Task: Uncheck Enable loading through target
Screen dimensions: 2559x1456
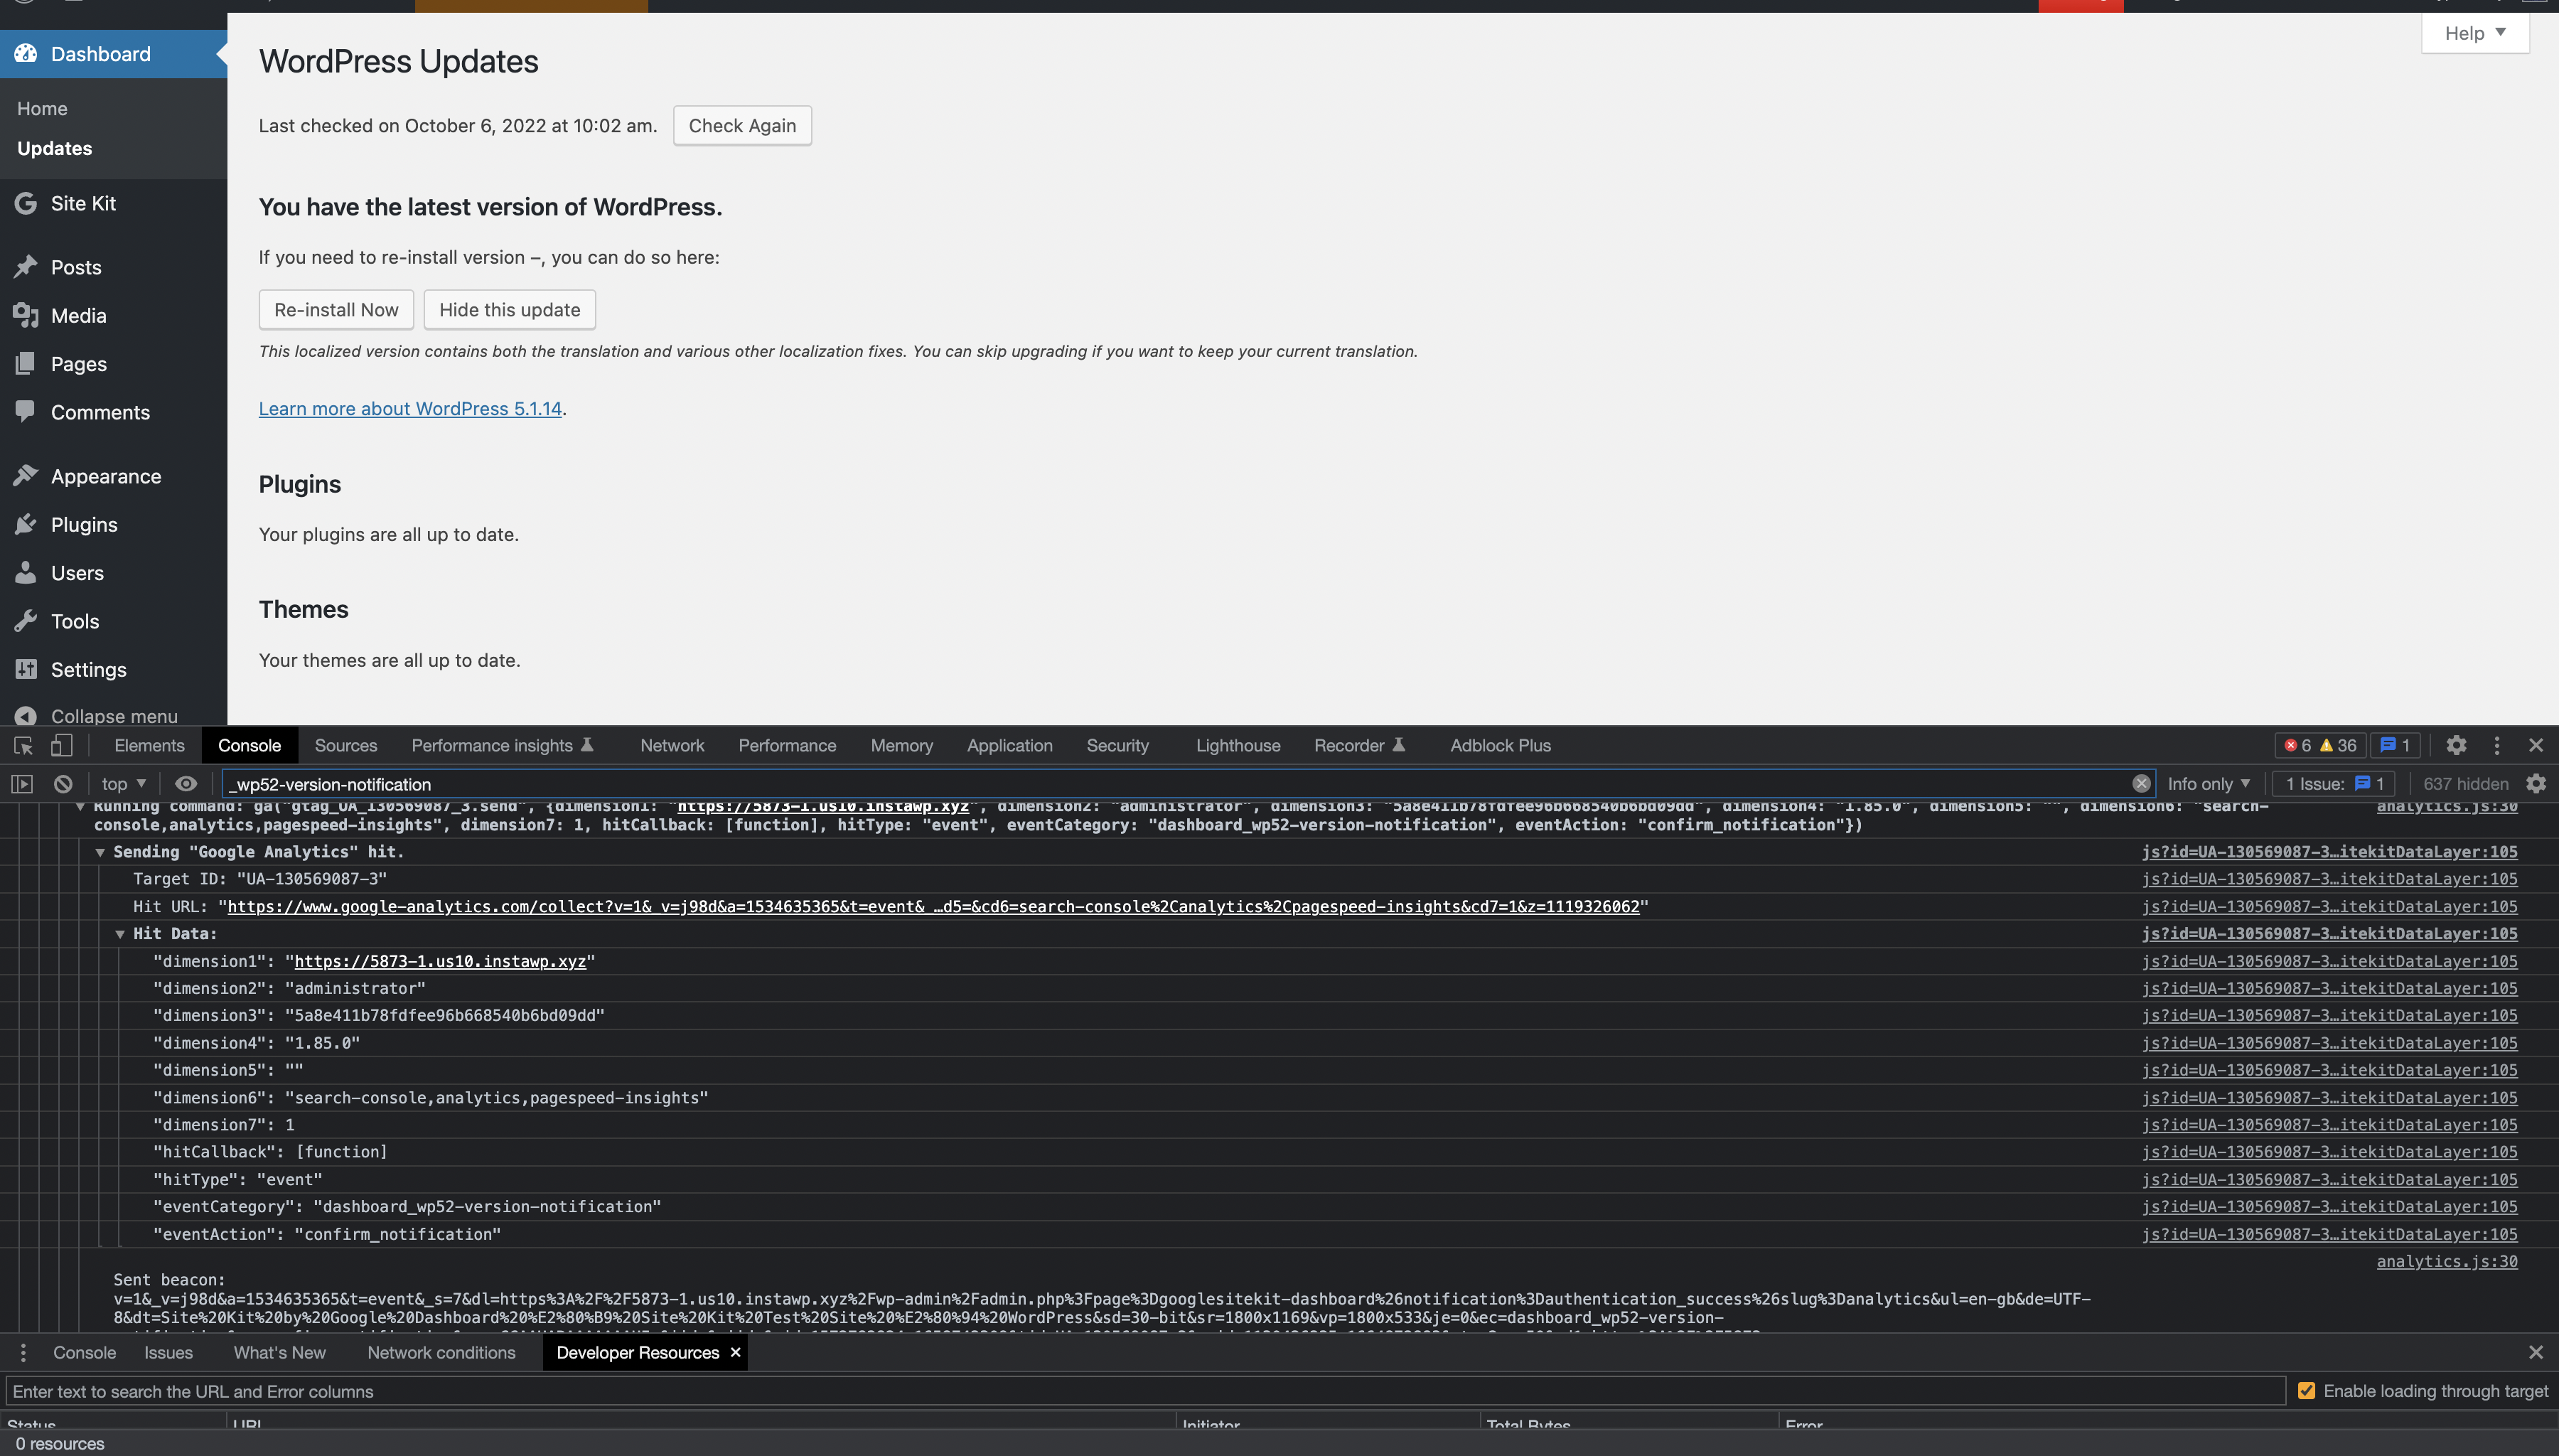Action: [x=2308, y=1390]
